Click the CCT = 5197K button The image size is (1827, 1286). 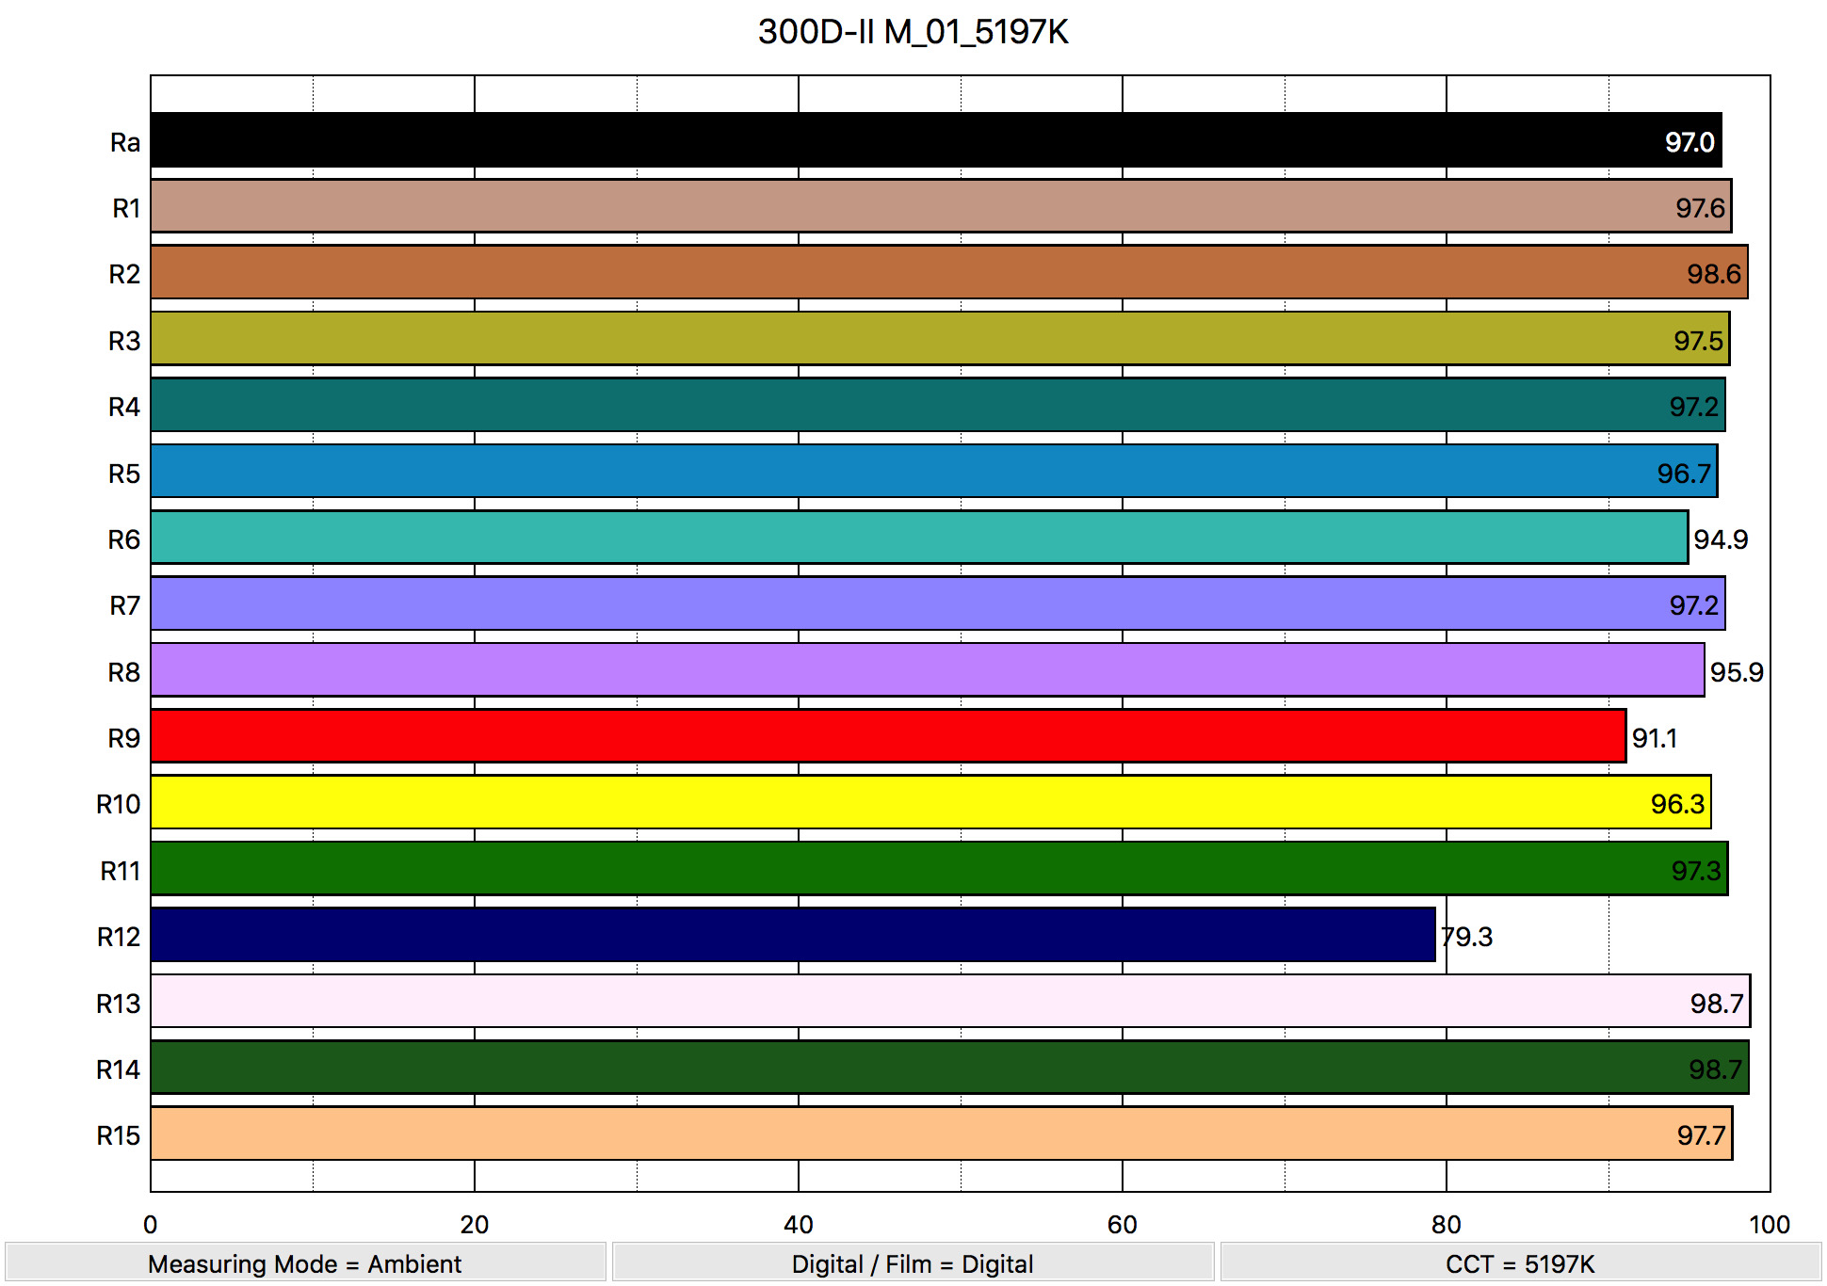click(x=1520, y=1263)
